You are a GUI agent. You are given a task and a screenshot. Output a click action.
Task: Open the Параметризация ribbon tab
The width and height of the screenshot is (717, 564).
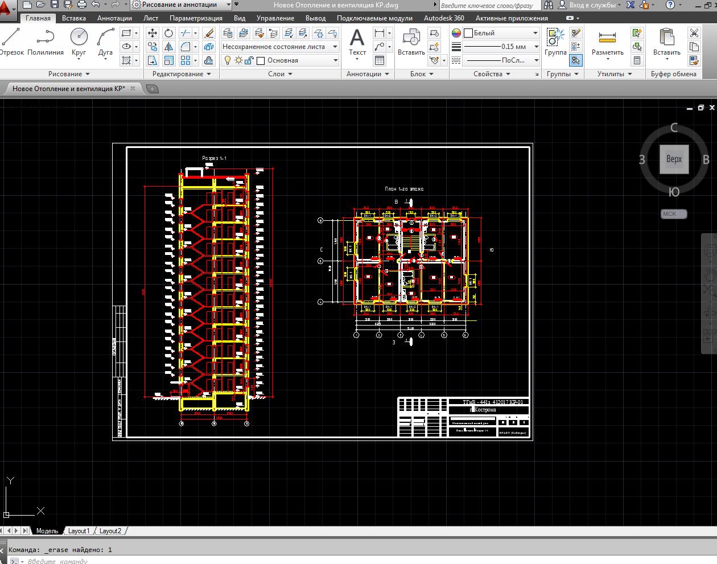coord(196,18)
